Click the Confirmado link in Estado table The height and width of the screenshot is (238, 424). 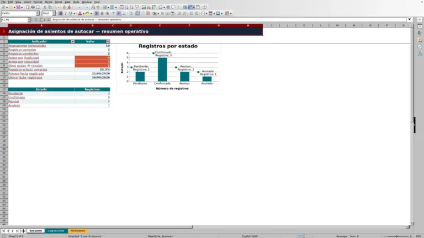pyautogui.click(x=17, y=98)
